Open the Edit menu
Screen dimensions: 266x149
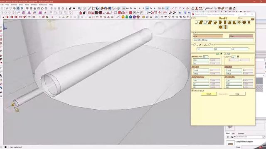pyautogui.click(x=2, y=5)
